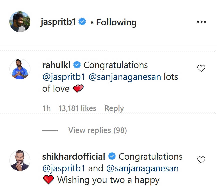Like rahulkl's comment with the heart
This screenshot has height=186, width=217.
(201, 68)
